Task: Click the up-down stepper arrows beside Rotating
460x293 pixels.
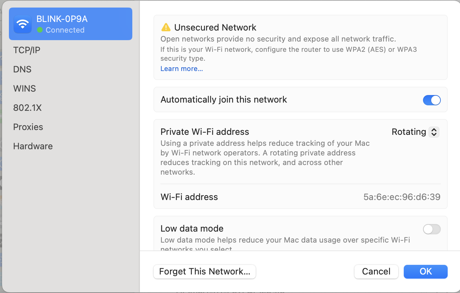Action: (x=434, y=132)
